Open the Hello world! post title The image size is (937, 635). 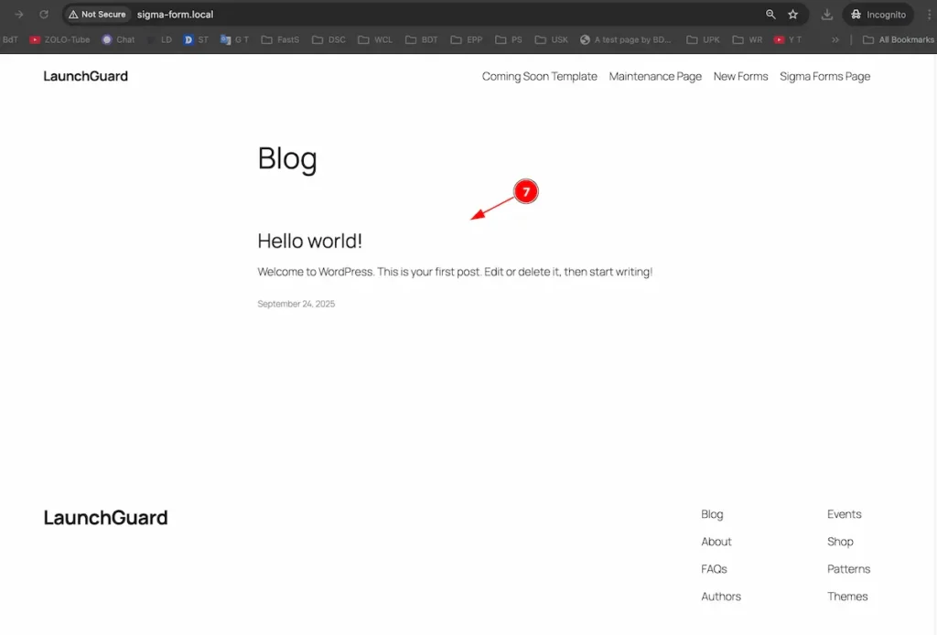click(x=309, y=241)
